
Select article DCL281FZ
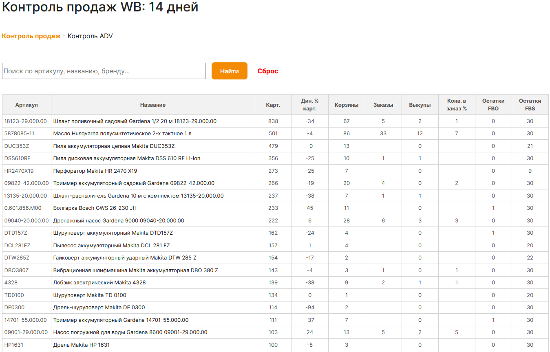pos(17,245)
